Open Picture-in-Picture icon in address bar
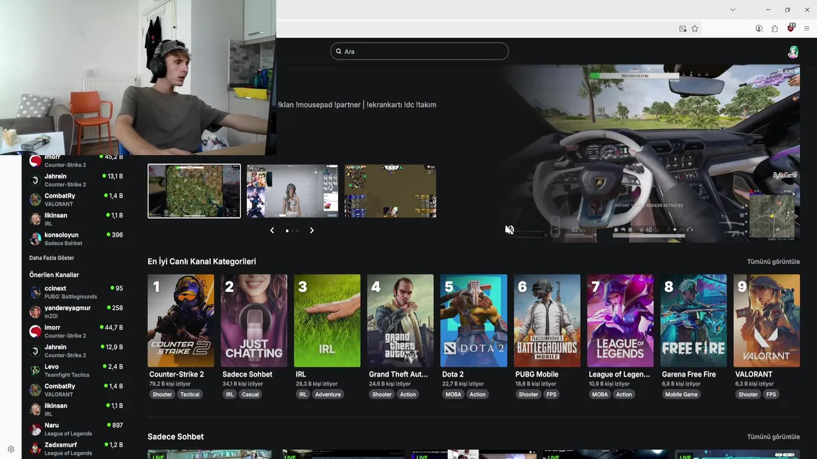The width and height of the screenshot is (817, 459). coord(682,29)
